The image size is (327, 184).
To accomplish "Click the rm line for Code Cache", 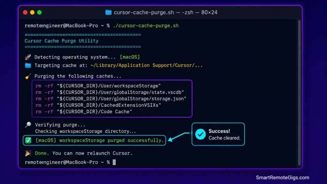I will (x=84, y=112).
